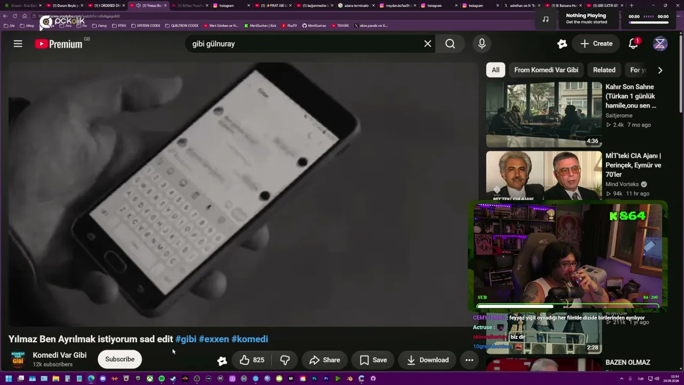Open Spotify from the taskbar
684x385 pixels.
coord(161,379)
